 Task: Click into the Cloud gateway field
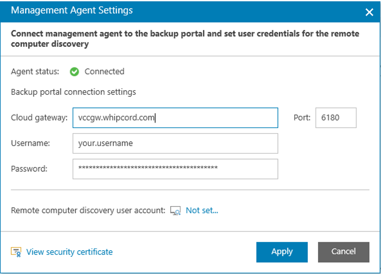175,118
